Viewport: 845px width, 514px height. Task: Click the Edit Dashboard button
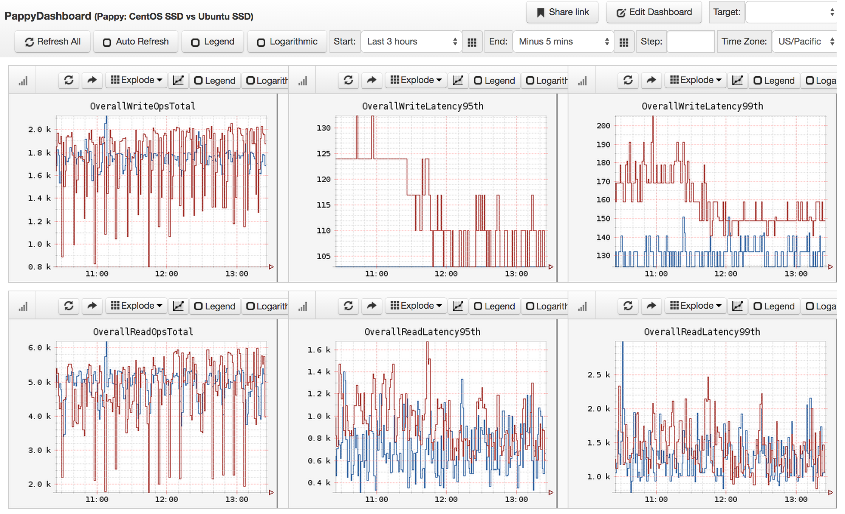click(654, 12)
